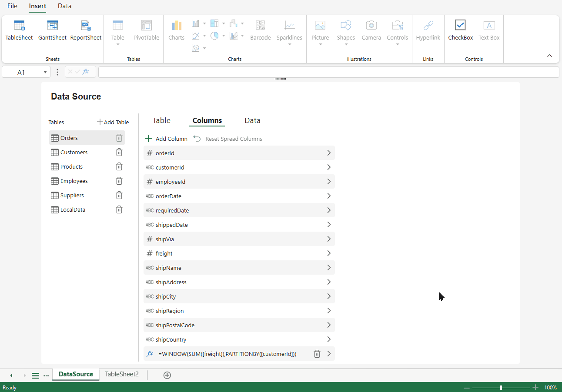Delete the LocalData table
Viewport: 562px width, 392px height.
[119, 209]
